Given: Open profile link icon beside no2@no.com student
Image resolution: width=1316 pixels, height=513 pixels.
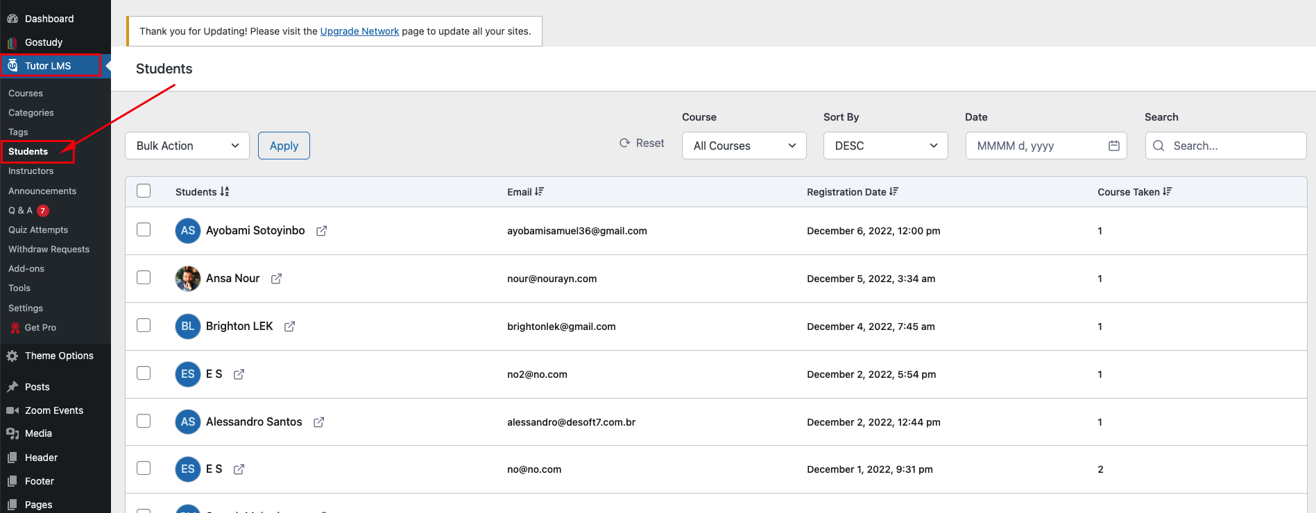Looking at the screenshot, I should pos(239,374).
